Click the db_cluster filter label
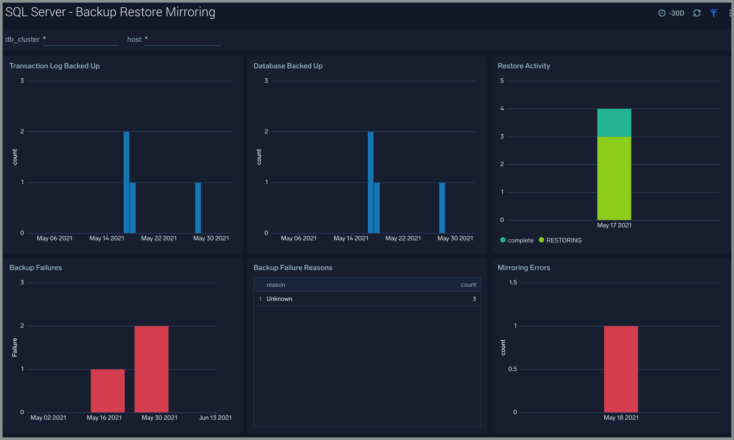Viewport: 734px width, 440px height. pos(22,39)
